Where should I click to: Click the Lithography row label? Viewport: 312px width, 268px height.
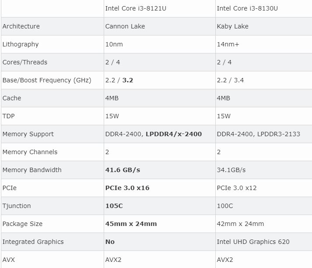tap(21, 44)
